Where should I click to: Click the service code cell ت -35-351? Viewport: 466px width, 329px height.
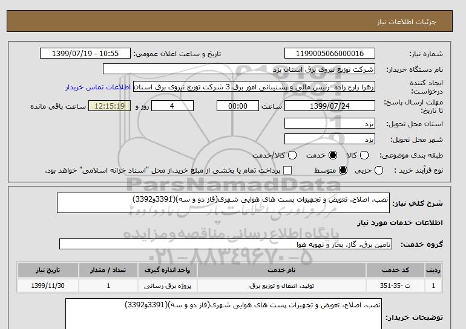pyautogui.click(x=396, y=286)
